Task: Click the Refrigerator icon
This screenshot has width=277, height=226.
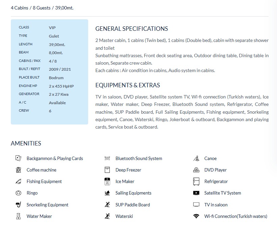Action: pos(196,181)
